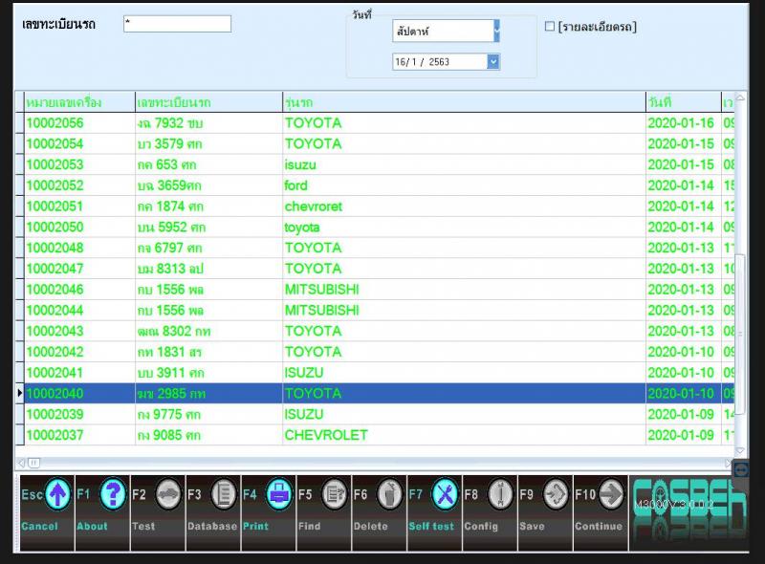Click the horizontal scrollbar thumb

click(34, 463)
